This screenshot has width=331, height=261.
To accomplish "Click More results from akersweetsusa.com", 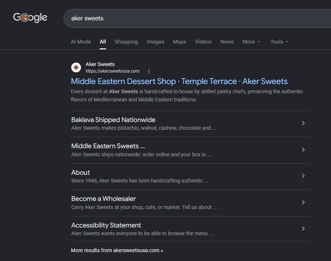I will coord(117,250).
